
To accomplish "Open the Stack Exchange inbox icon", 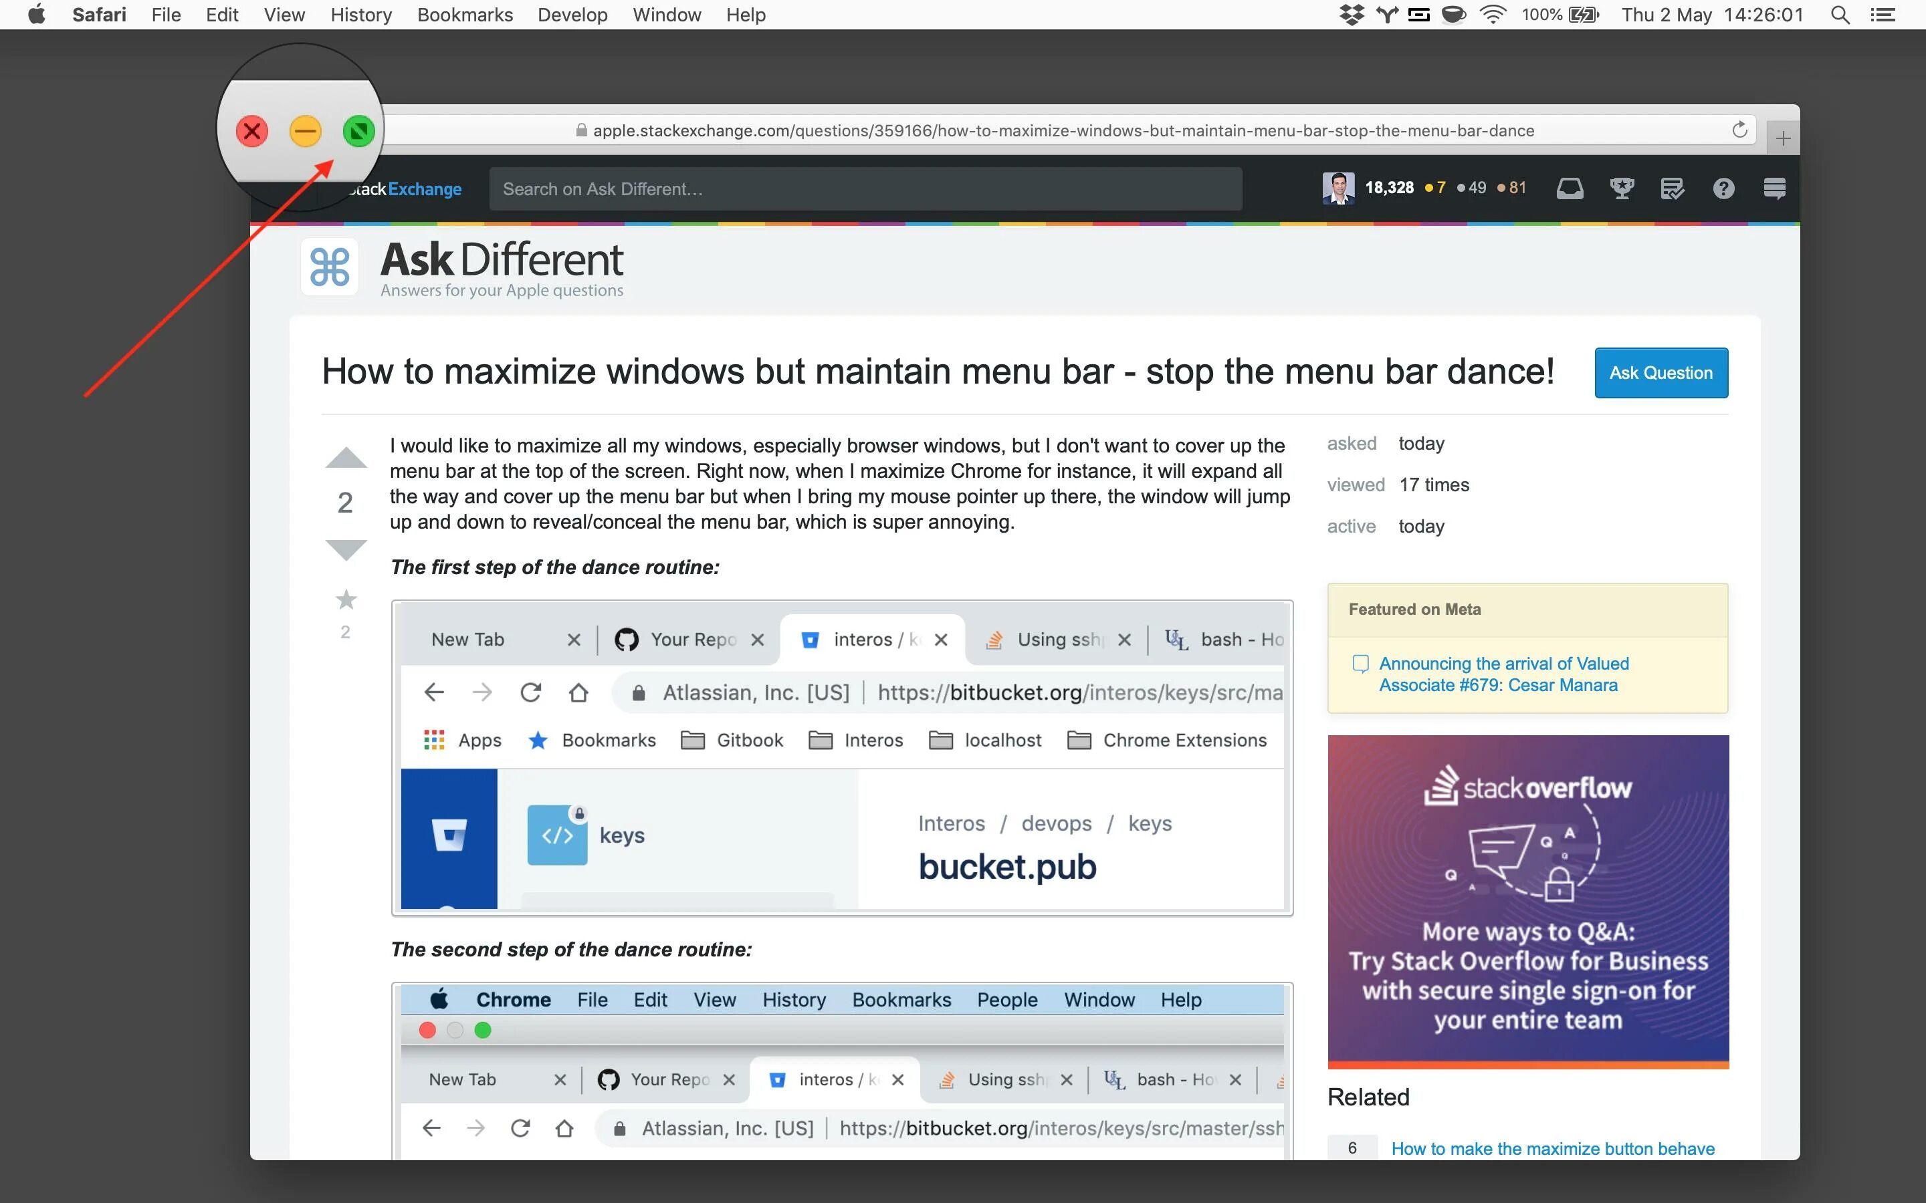I will [1570, 188].
